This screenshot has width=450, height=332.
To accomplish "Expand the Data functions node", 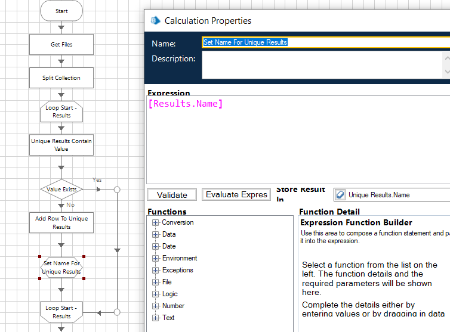I will 156,234.
